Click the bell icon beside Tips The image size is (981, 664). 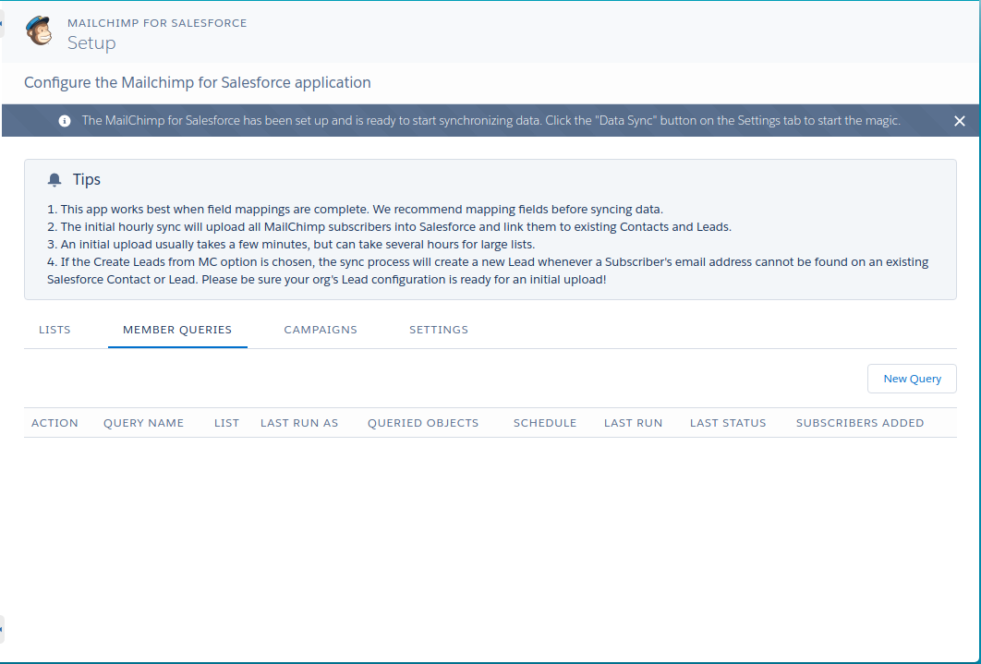[55, 179]
